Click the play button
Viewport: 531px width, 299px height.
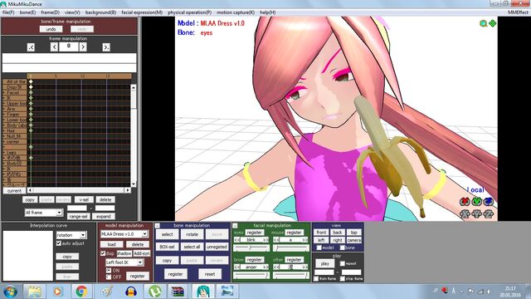(324, 263)
